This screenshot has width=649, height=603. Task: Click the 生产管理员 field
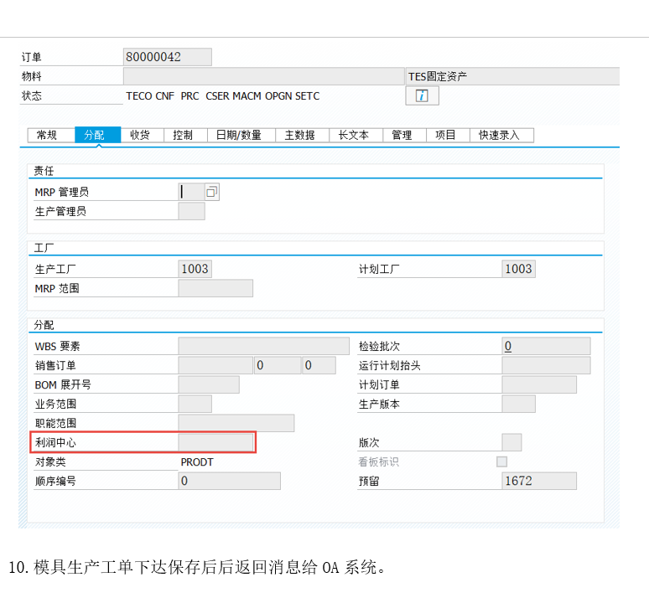192,211
